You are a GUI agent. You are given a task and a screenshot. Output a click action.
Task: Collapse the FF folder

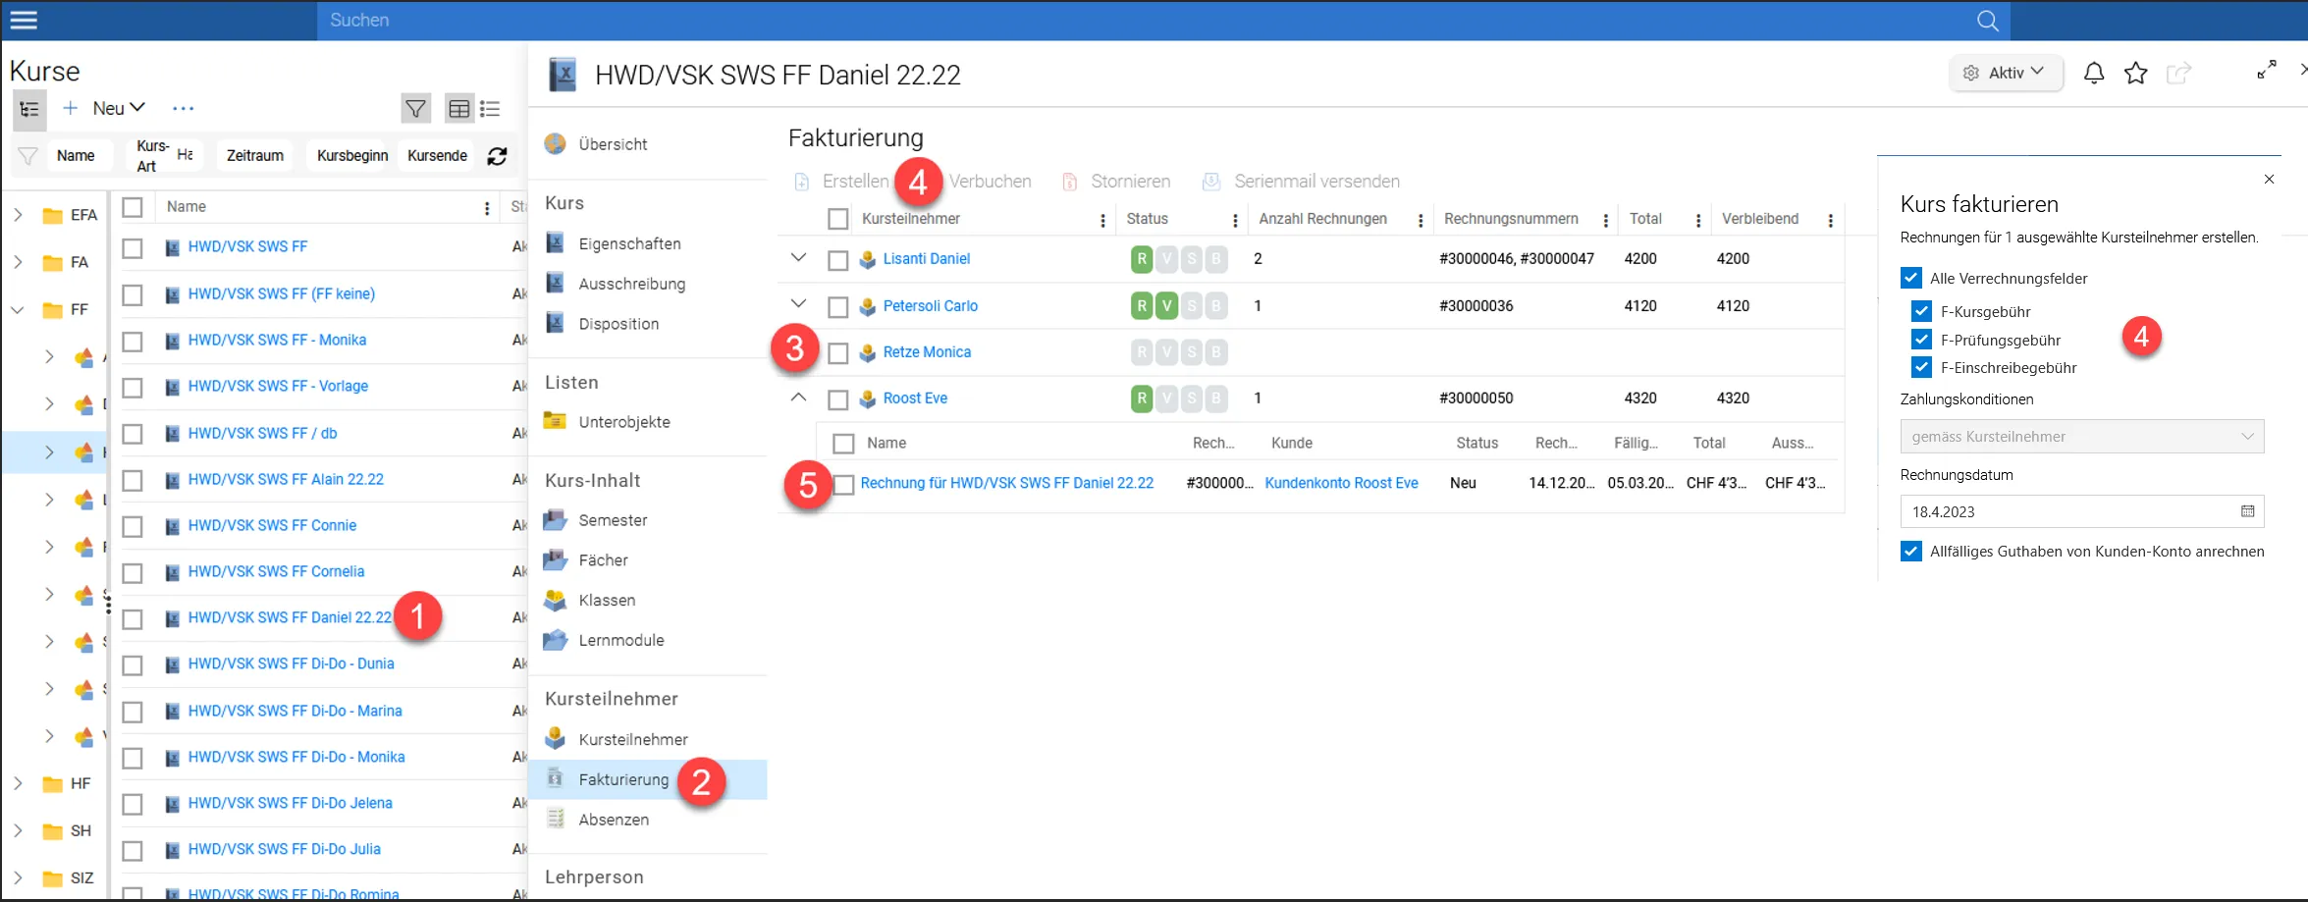click(18, 310)
